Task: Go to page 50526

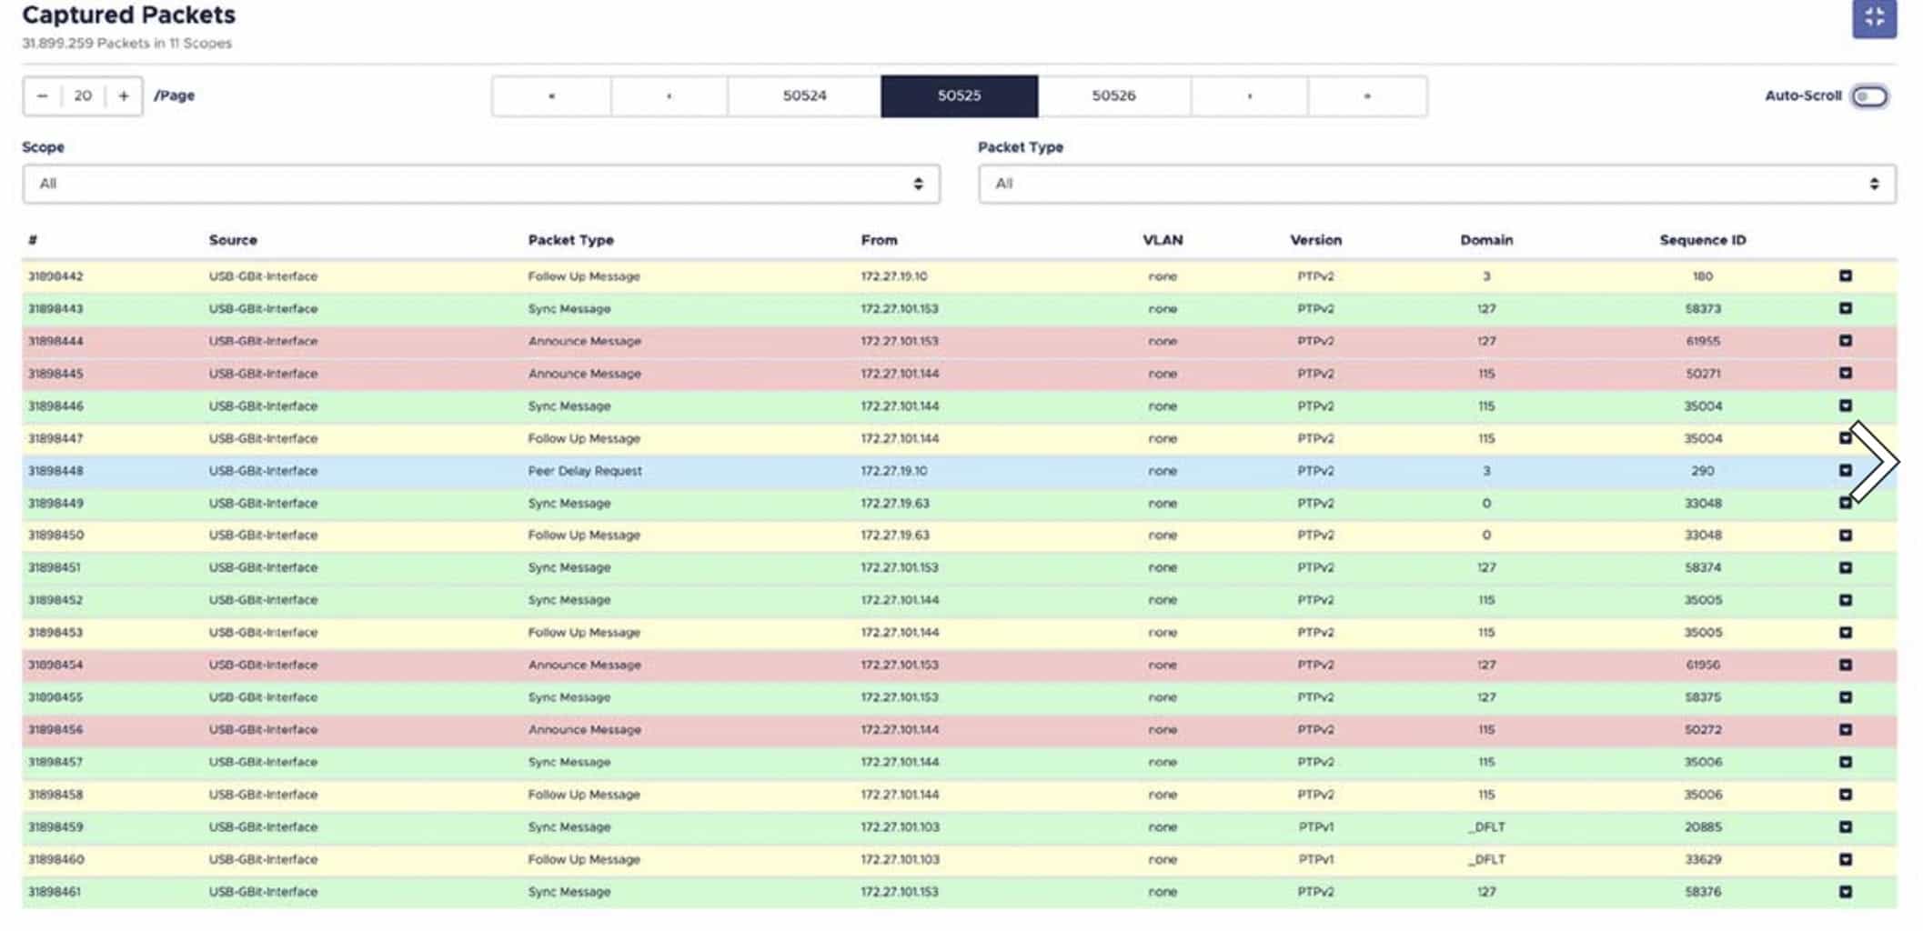Action: [x=1113, y=96]
